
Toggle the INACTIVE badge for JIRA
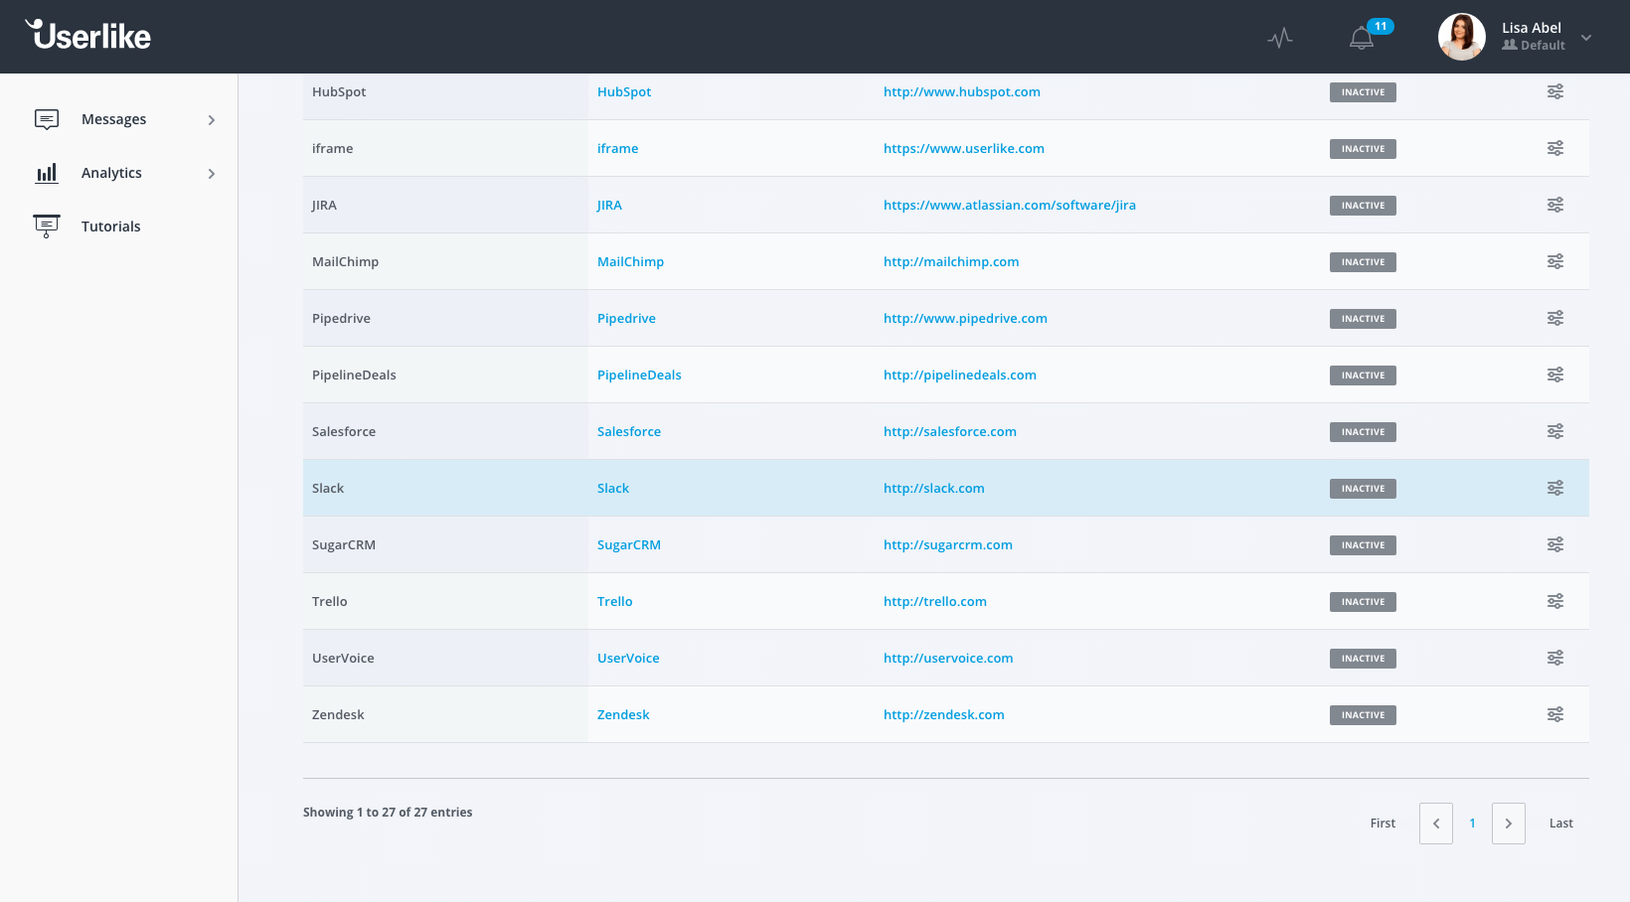[x=1362, y=205]
